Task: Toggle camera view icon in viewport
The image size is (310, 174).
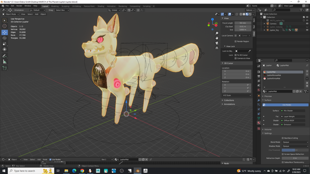Action: click(217, 43)
